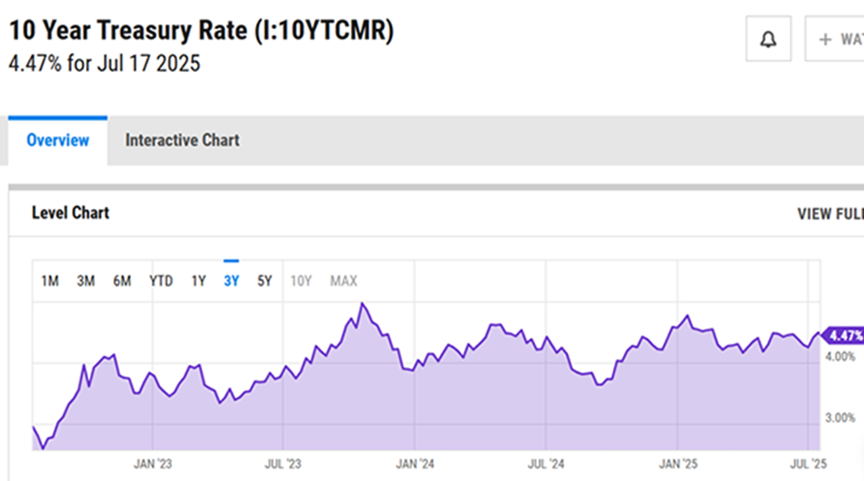Set chart range to 6M

coord(121,281)
